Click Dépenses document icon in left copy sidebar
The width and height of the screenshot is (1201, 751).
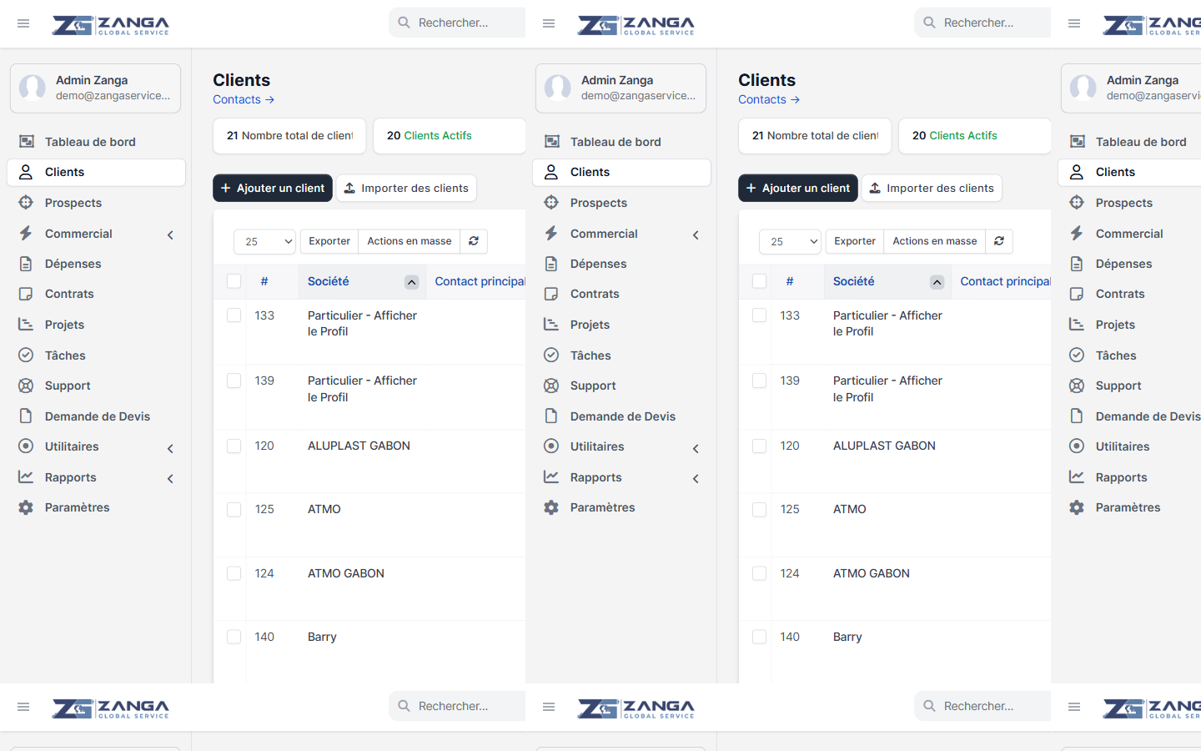[26, 264]
